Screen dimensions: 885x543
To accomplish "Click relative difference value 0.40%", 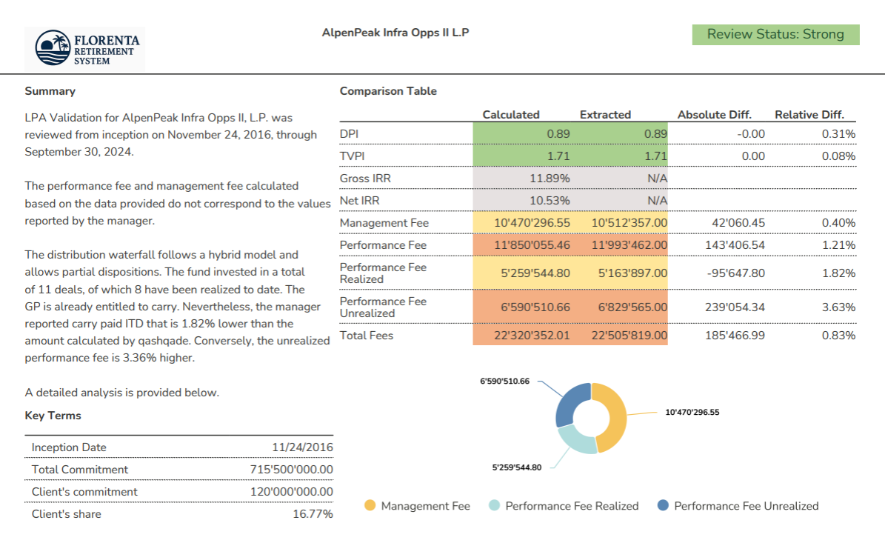I will pyautogui.click(x=839, y=223).
